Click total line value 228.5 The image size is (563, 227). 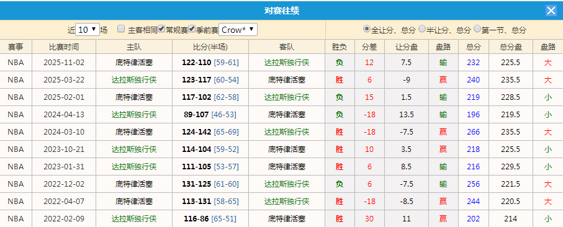[x=511, y=97]
